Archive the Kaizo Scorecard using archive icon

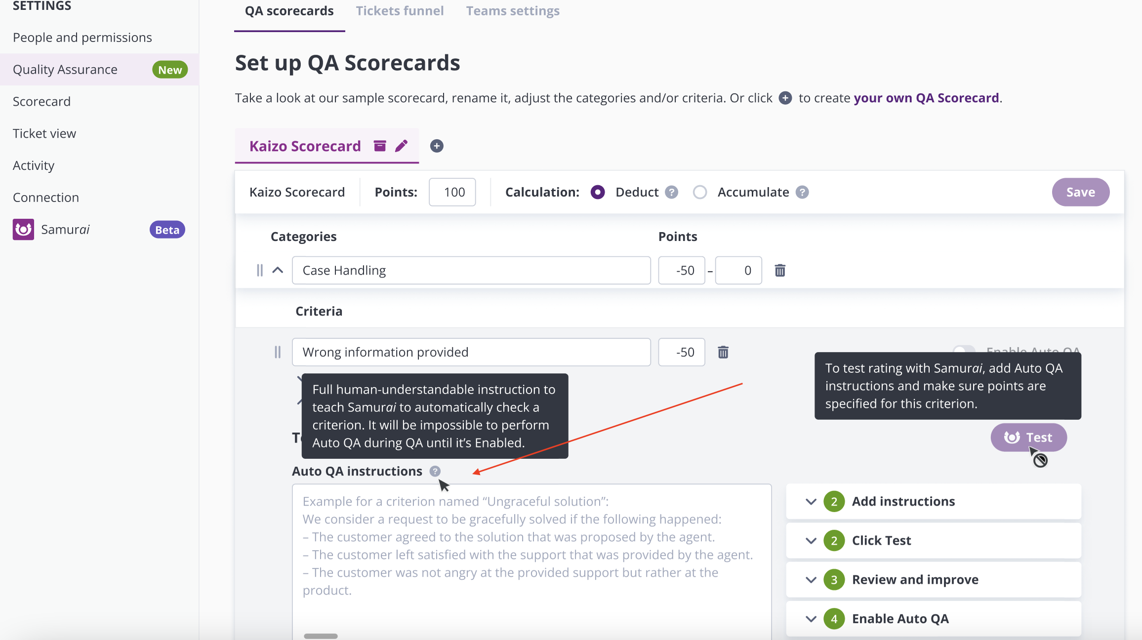(x=379, y=146)
